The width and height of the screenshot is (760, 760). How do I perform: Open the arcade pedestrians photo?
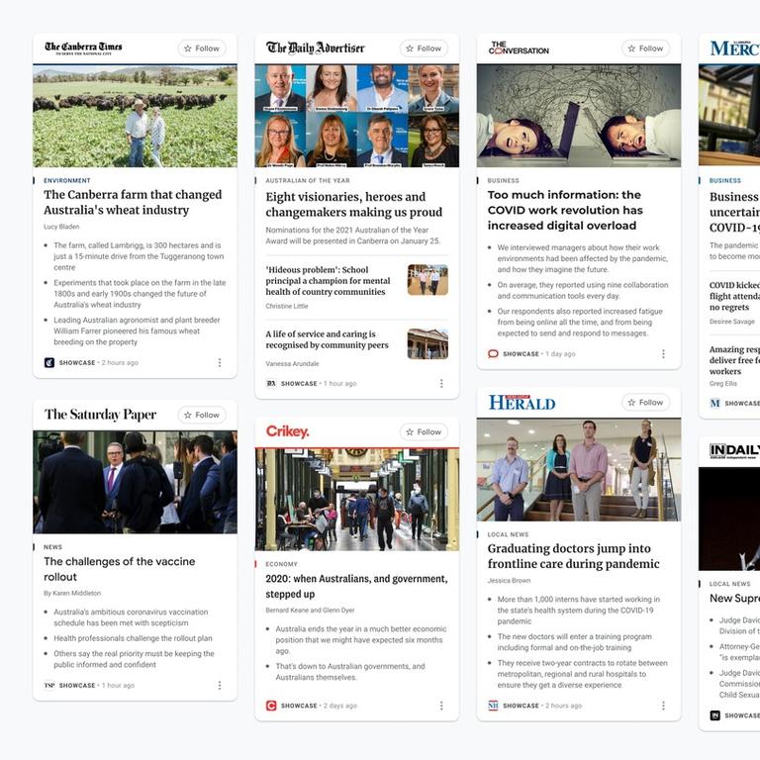(x=356, y=500)
